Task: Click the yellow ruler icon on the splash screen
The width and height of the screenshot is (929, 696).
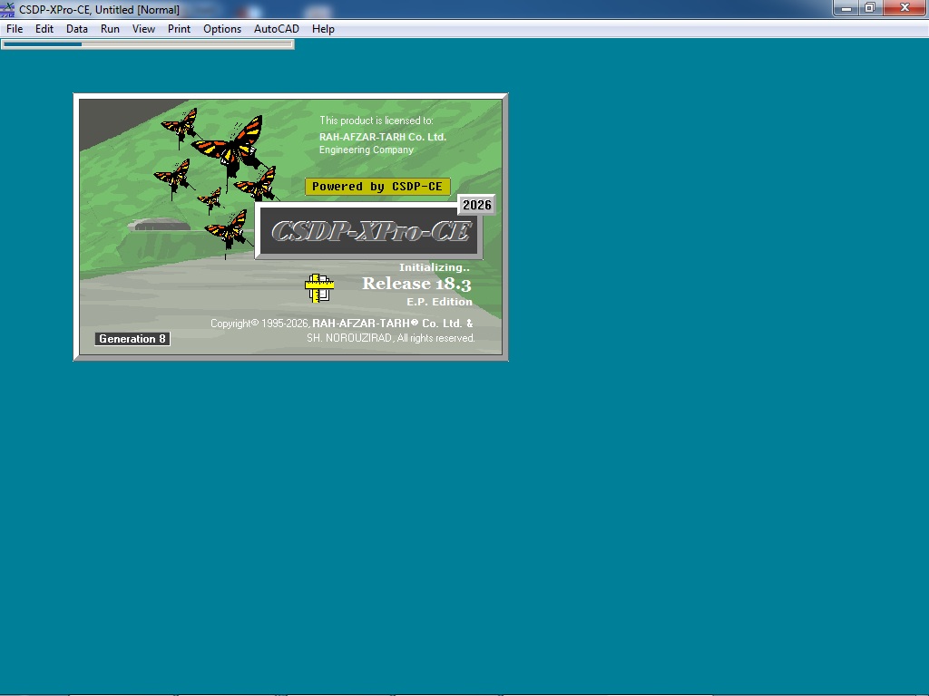Action: 319,288
